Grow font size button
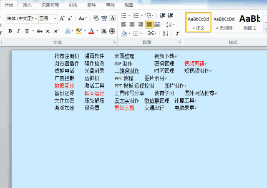Screen dimensions: 267x188 point(62,18)
